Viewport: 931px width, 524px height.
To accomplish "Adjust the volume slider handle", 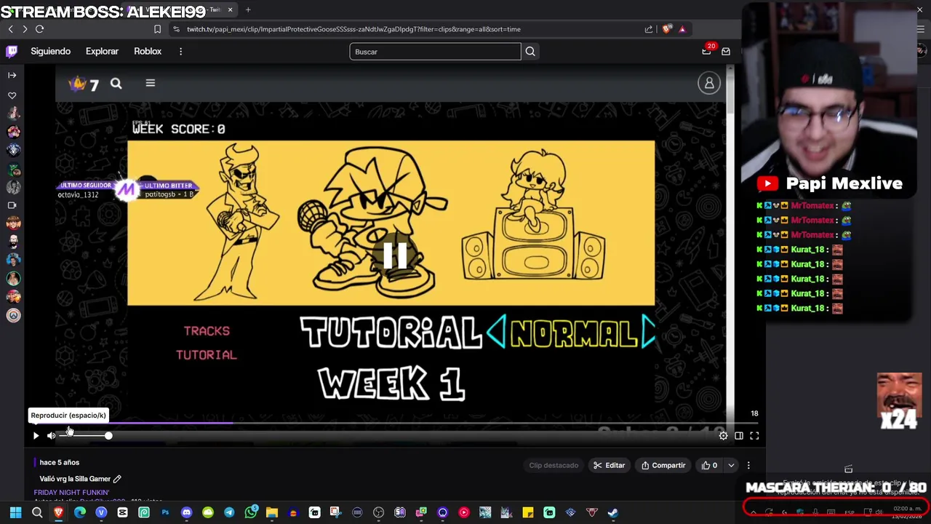I will [x=108, y=435].
